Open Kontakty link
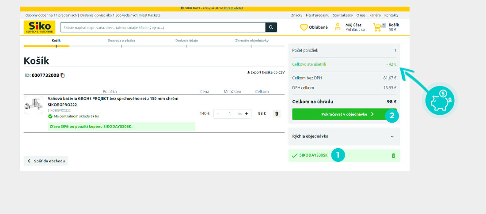This screenshot has height=214, width=486. [x=391, y=15]
